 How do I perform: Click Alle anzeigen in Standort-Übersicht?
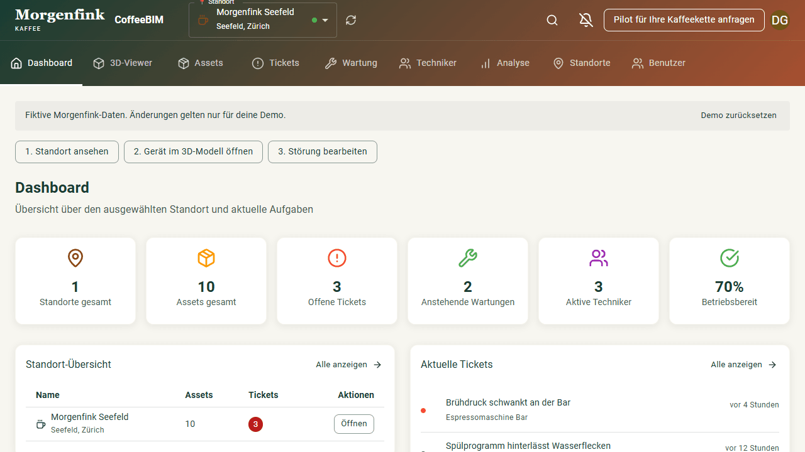(x=349, y=365)
